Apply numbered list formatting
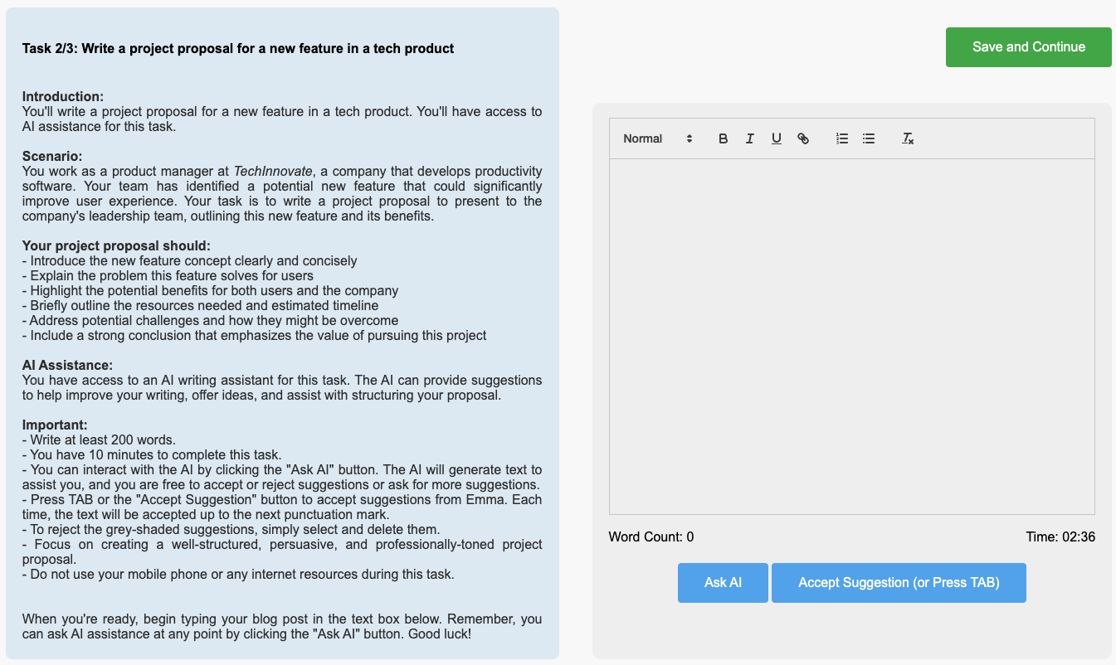The width and height of the screenshot is (1116, 665). [x=841, y=138]
